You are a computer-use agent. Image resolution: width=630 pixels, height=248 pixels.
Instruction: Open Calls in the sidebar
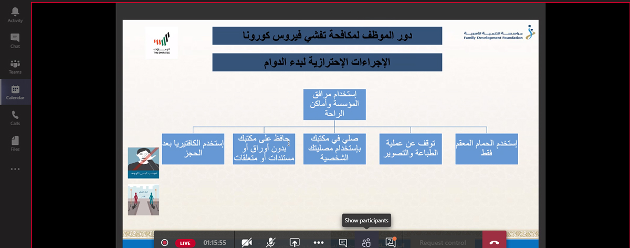[x=15, y=118]
